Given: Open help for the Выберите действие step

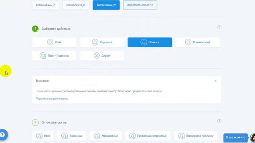Looking at the screenshot, I should coord(219,27).
